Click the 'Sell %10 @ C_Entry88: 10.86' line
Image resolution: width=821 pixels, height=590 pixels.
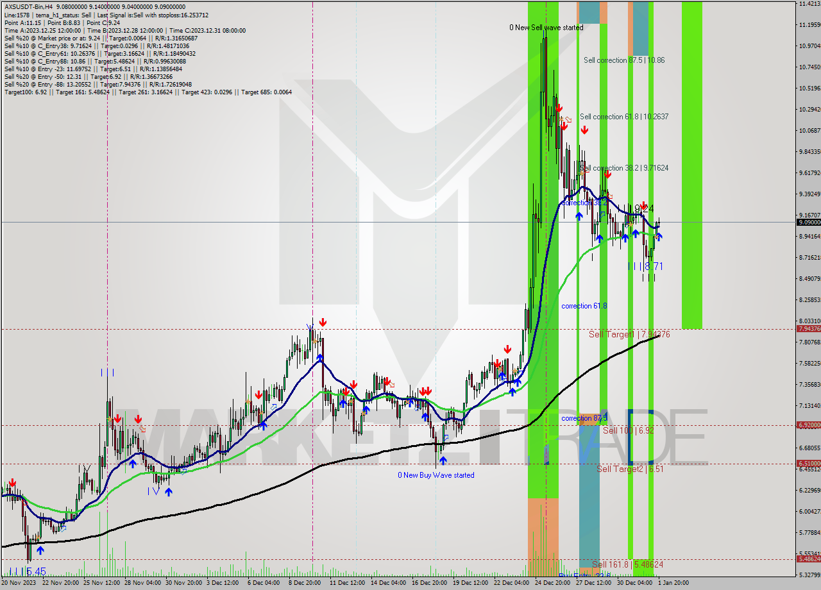pos(94,61)
